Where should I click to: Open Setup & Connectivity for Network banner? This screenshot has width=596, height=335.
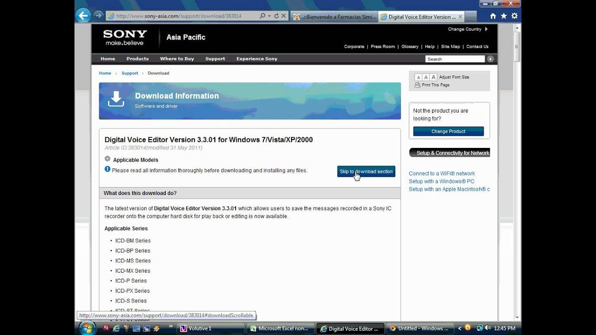click(x=449, y=153)
